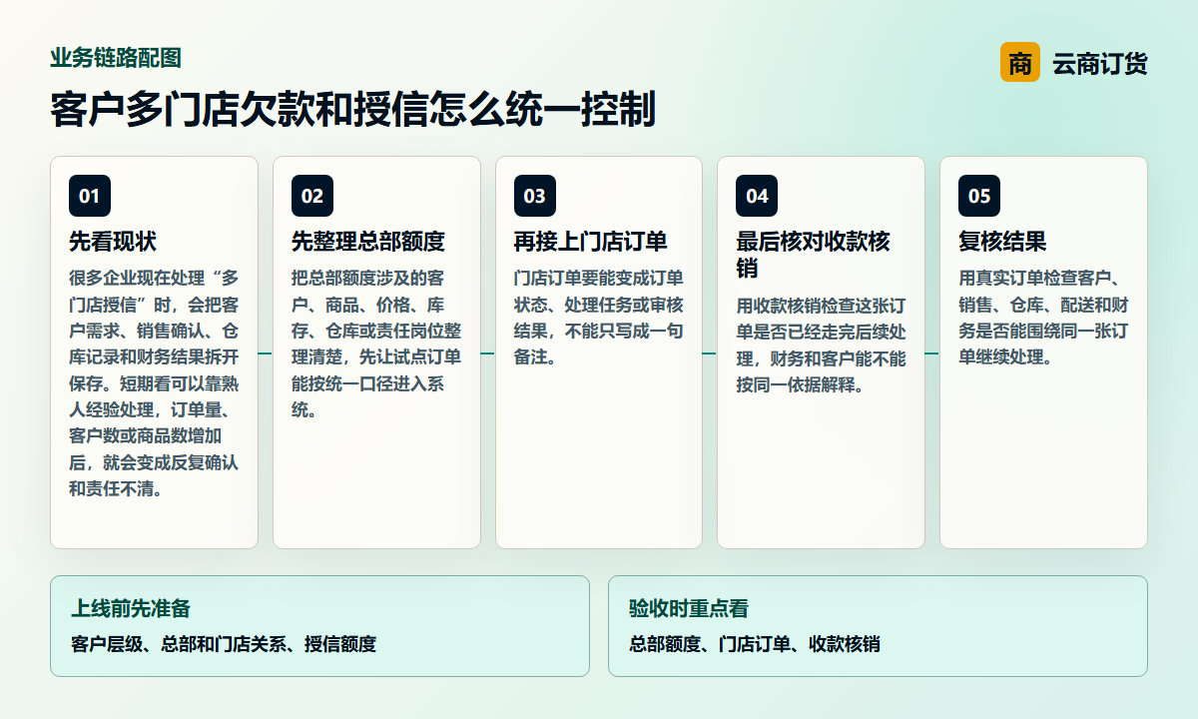Click the paragraph starting 用真实订单检查客户
The height and width of the screenshot is (719, 1198).
pos(1043,317)
